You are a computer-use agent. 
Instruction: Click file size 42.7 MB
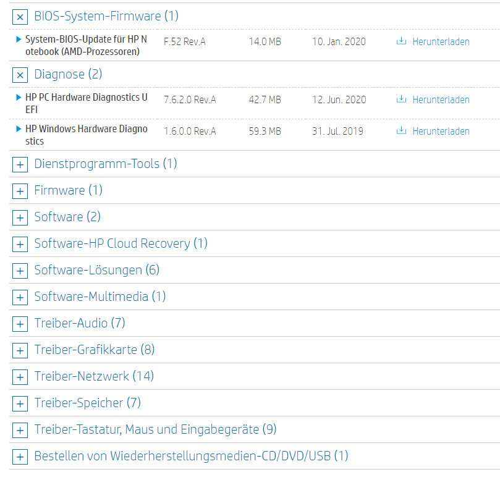(x=265, y=99)
